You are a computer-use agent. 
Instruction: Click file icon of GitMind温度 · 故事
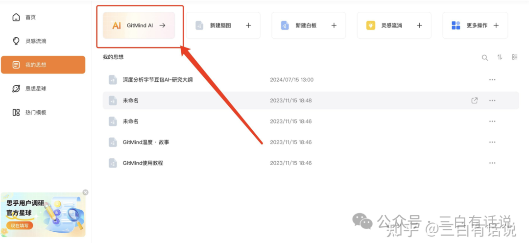pos(113,142)
